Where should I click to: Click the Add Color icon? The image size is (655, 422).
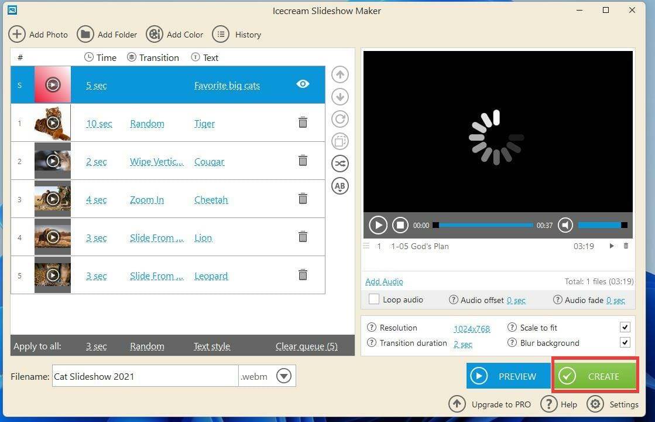coord(154,34)
